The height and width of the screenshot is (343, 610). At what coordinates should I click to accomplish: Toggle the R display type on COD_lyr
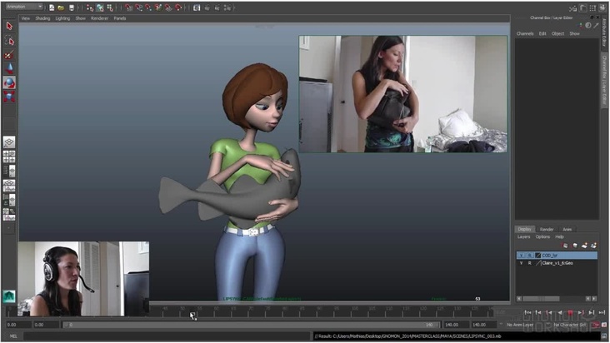tap(529, 256)
